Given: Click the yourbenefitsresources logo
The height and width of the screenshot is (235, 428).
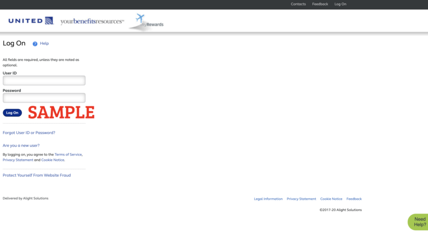Looking at the screenshot, I should (x=92, y=21).
